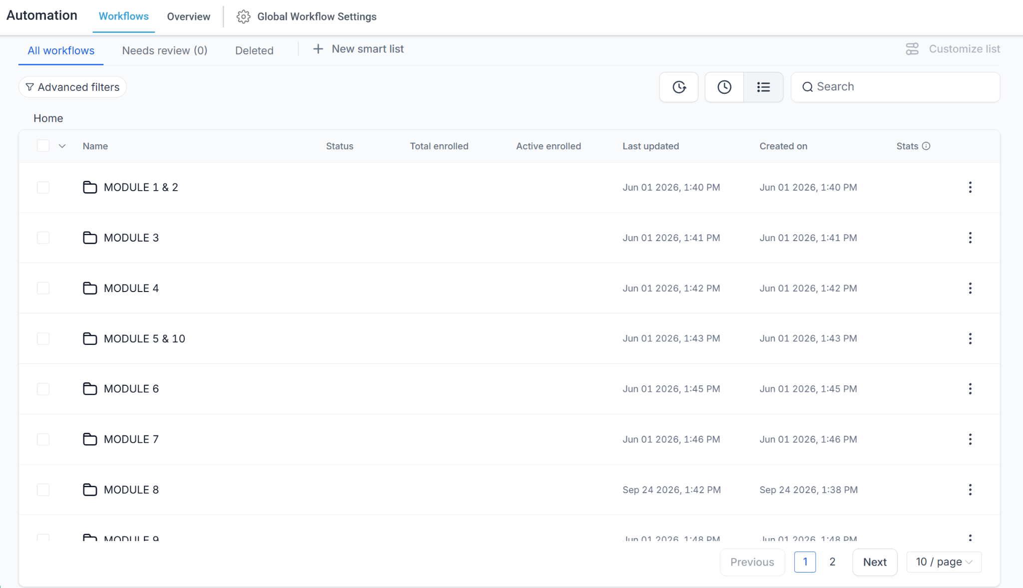Screen dimensions: 1023x588
Task: Select the list view icon
Action: click(763, 87)
